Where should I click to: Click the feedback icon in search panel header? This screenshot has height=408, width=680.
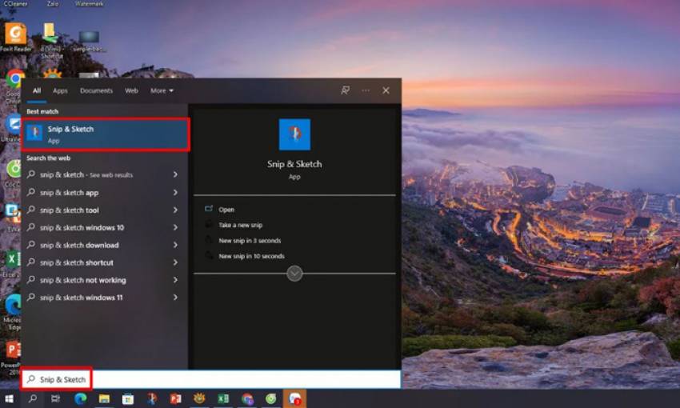point(346,90)
